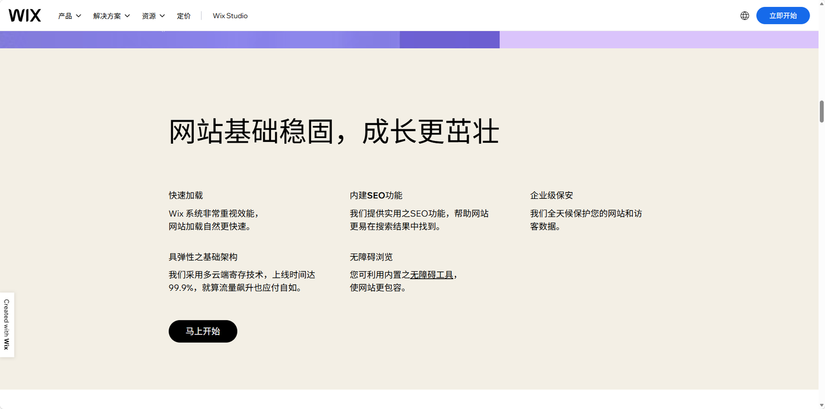
Task: Click the vertical page scrollbar thumb
Action: click(821, 111)
